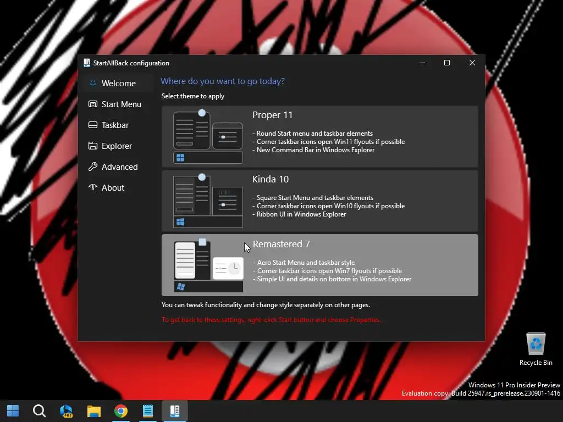This screenshot has height=422, width=563.
Task: Select the Remastered 7 preview thumbnail
Action: 208,265
